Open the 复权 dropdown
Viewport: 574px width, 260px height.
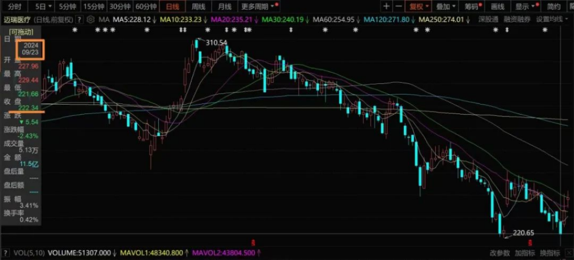click(418, 6)
